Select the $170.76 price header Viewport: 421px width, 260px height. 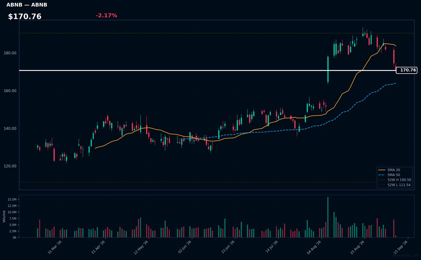tap(25, 16)
